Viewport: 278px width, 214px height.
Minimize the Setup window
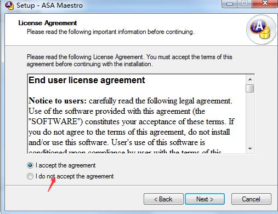[x=230, y=4]
